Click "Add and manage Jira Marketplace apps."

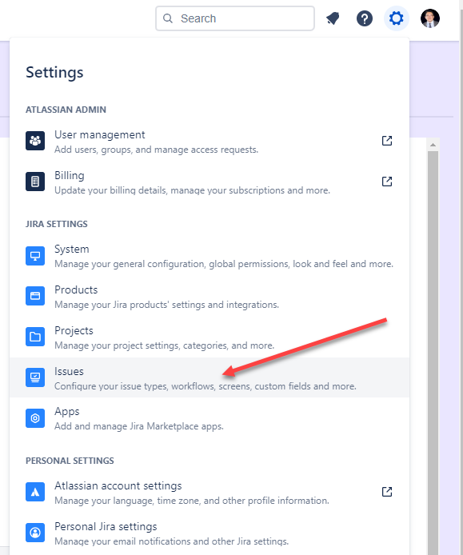139,426
